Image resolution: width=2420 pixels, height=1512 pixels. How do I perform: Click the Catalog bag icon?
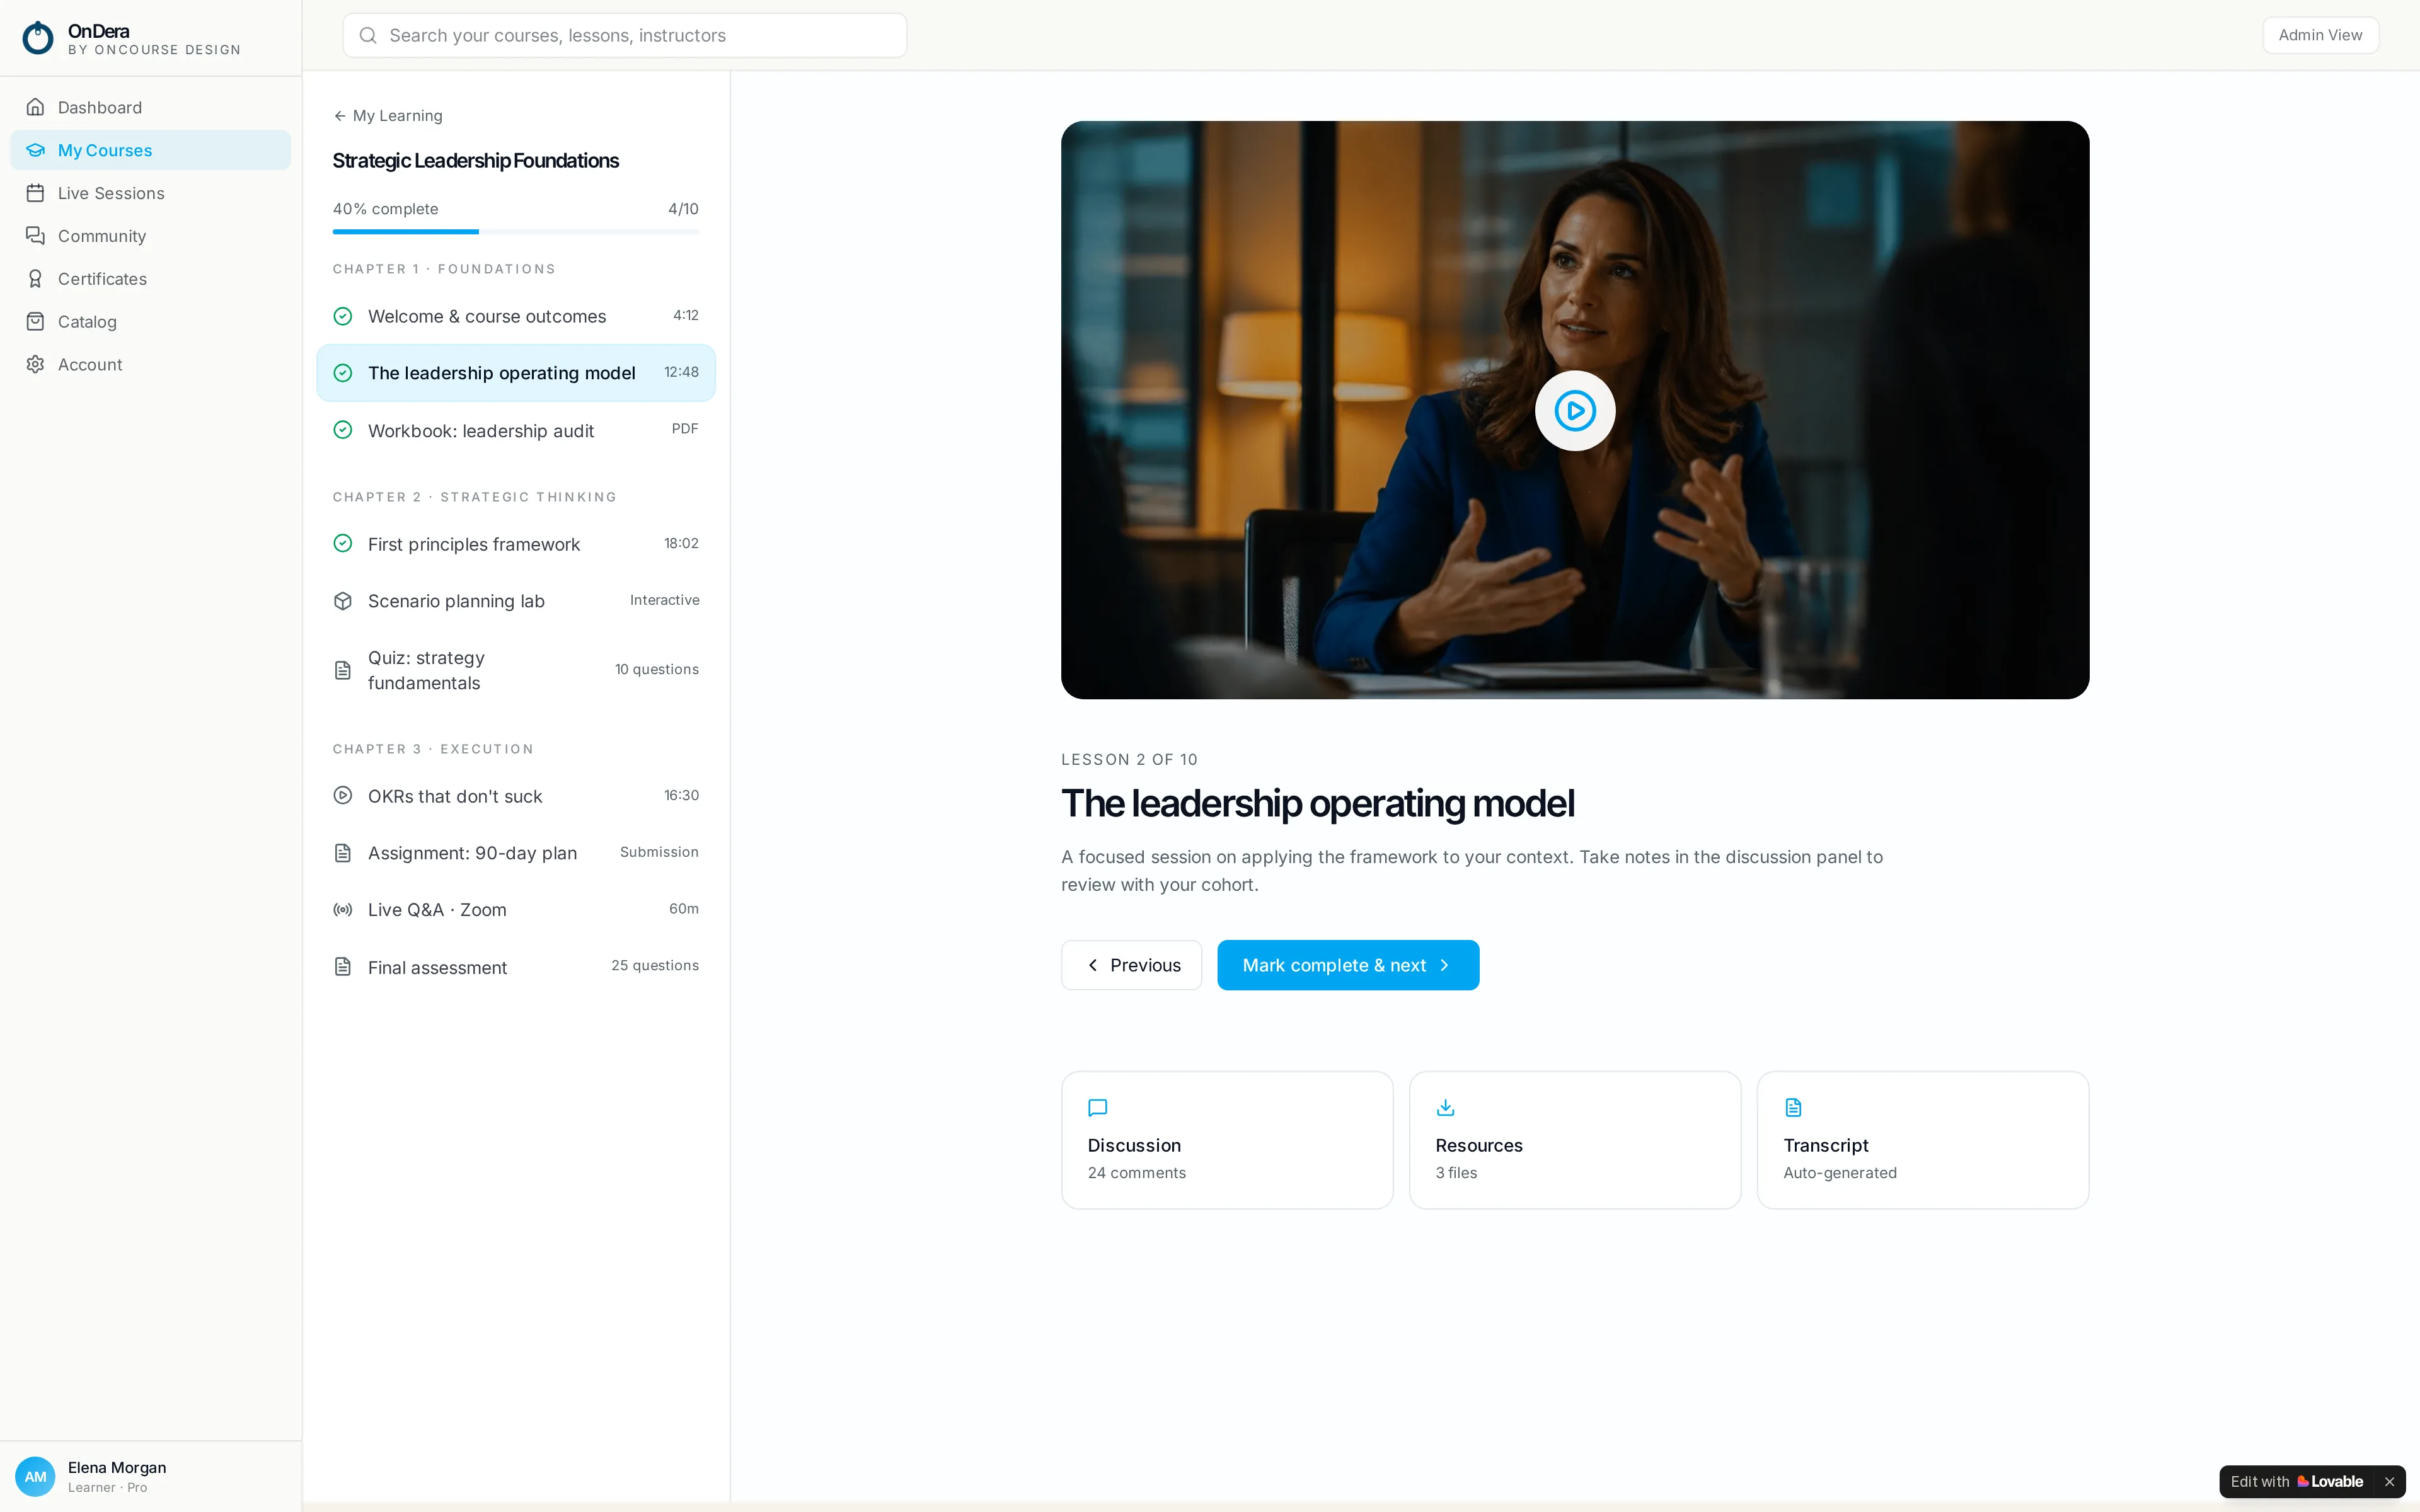point(35,322)
